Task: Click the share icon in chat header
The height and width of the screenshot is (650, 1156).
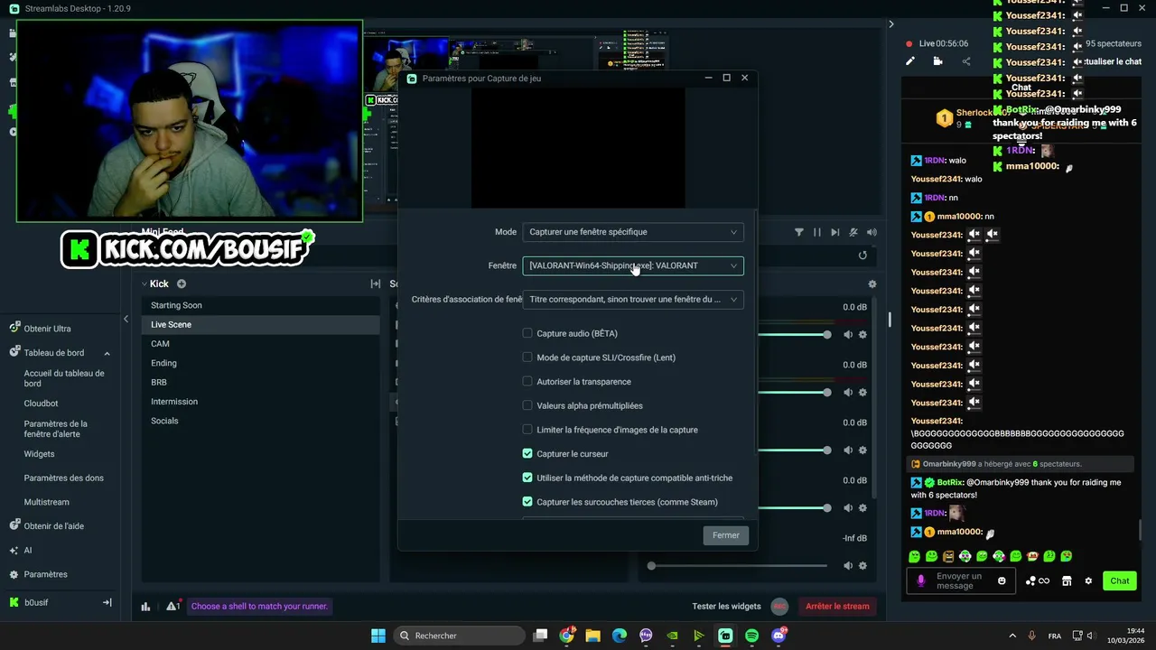Action: click(x=966, y=61)
